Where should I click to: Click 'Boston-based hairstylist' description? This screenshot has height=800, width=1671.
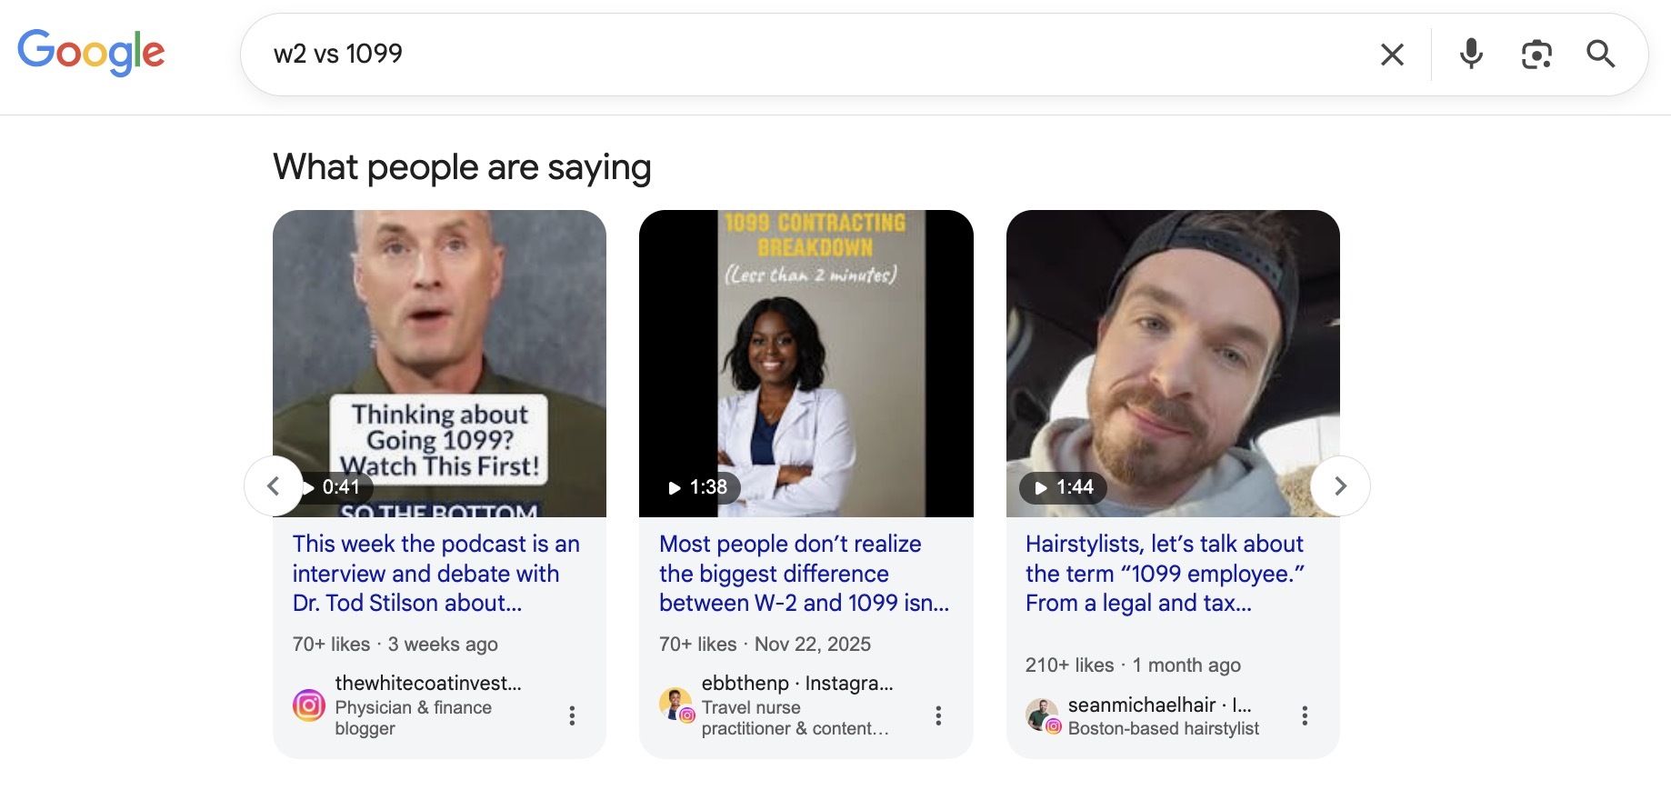point(1164,728)
